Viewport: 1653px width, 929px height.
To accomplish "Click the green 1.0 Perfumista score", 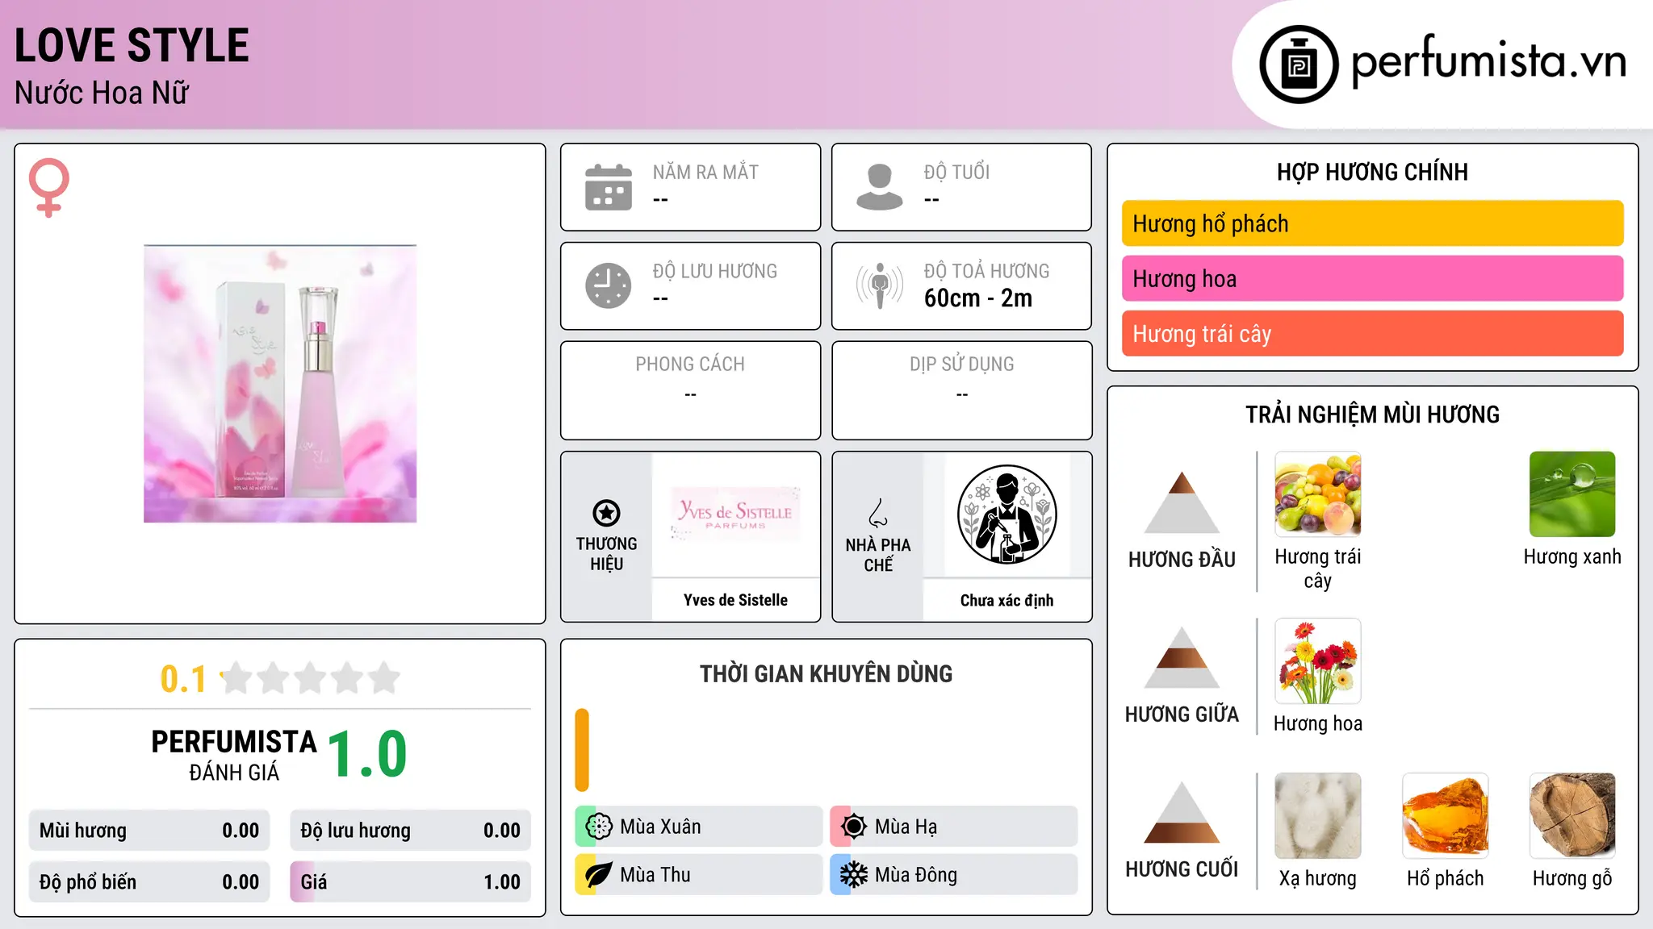I will point(367,754).
